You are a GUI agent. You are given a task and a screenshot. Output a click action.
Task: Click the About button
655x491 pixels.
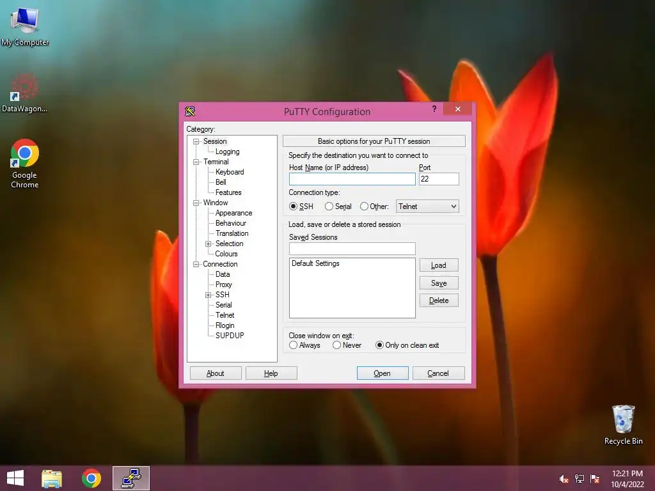(216, 373)
